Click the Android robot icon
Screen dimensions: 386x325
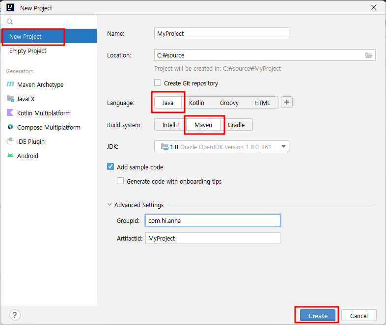10,156
